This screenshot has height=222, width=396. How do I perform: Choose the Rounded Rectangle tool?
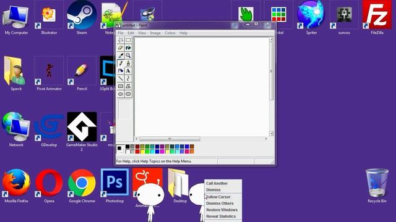(x=128, y=94)
